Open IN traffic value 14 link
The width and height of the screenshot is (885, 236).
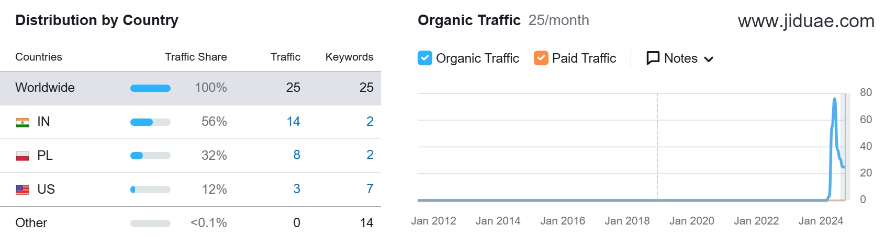tap(293, 122)
